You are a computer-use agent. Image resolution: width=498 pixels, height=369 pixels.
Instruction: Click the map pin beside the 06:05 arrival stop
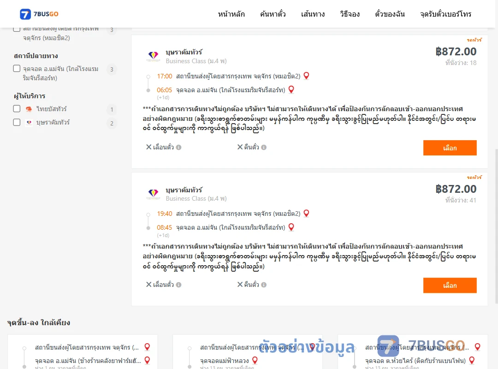[x=291, y=89]
